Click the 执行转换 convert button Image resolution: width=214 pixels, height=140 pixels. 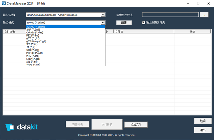point(107,124)
